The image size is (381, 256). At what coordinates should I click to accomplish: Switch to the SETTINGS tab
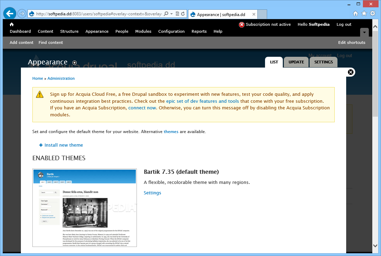(324, 62)
